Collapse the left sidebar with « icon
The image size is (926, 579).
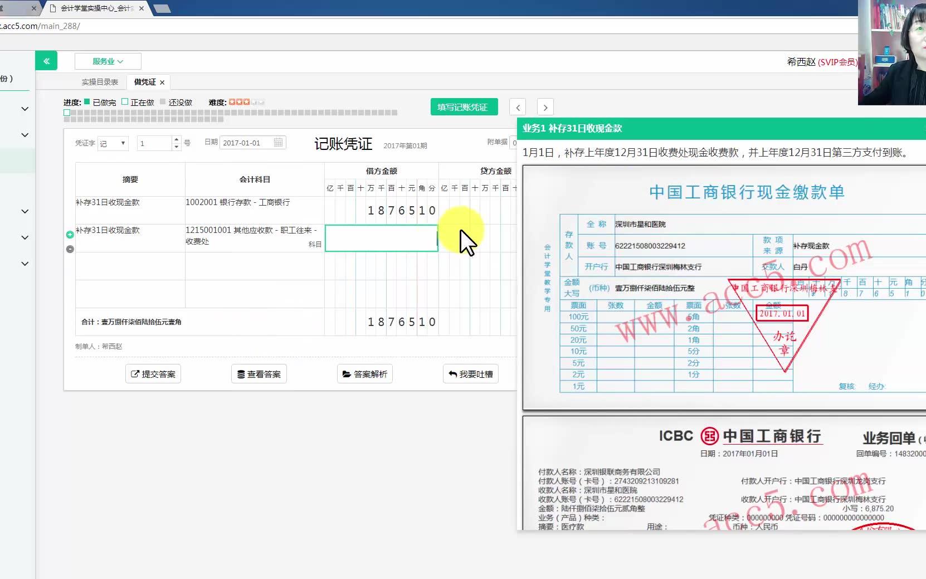[x=46, y=60]
